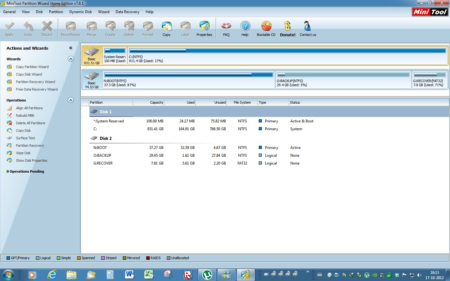This screenshot has height=281, width=450.
Task: Choose Delete All Partitions operation
Action: tap(30, 123)
